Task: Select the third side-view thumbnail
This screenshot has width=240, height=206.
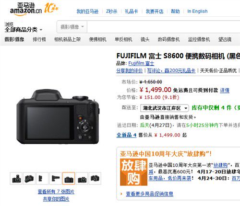Action: (42, 178)
